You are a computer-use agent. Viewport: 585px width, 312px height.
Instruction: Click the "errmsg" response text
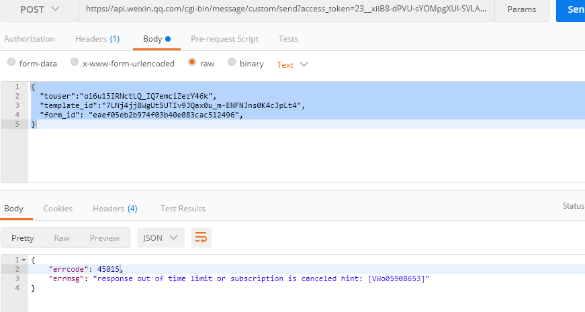(x=261, y=278)
